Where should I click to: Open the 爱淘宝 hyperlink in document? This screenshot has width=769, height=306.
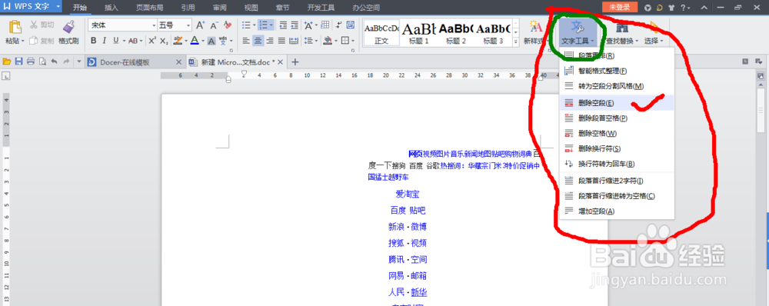408,195
